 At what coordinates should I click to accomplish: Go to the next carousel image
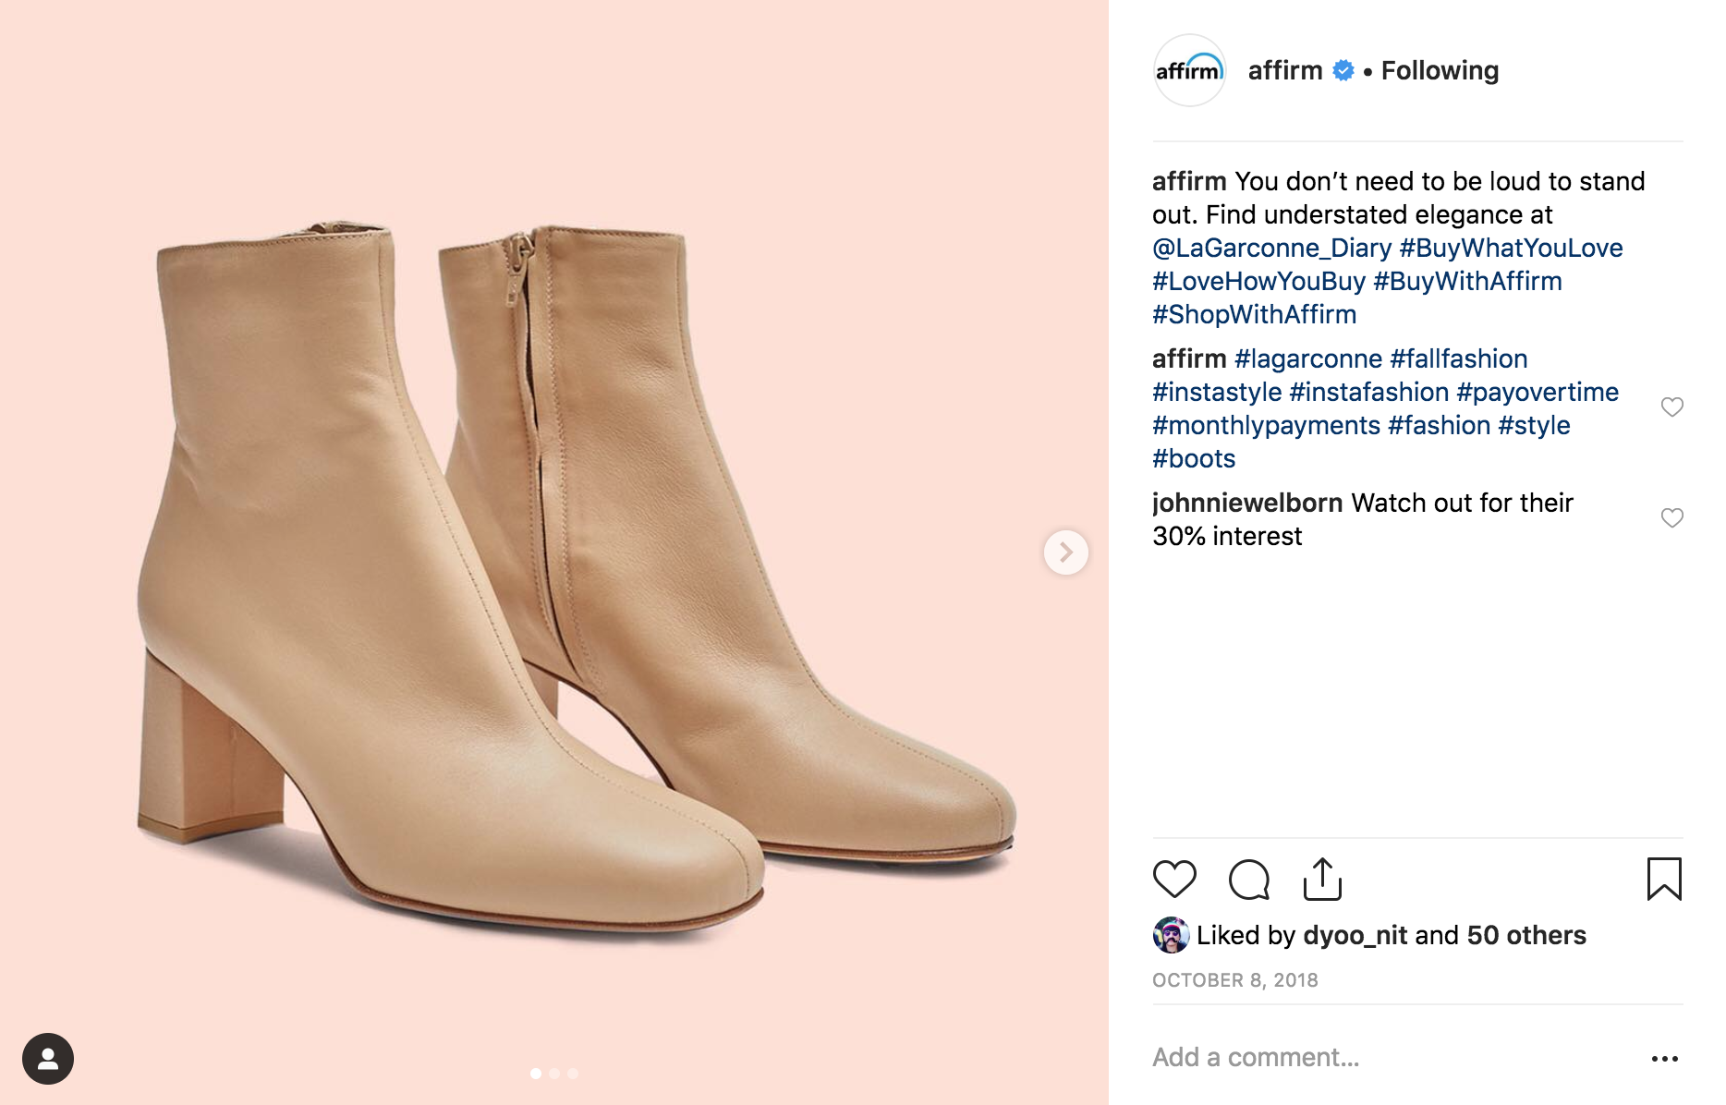pos(1065,552)
